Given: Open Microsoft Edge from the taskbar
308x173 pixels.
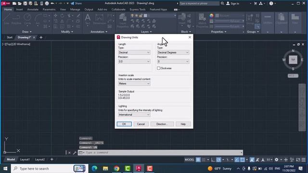Looking at the screenshot, I should click(94, 169).
